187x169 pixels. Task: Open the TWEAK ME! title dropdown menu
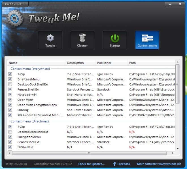[x=15, y=4]
